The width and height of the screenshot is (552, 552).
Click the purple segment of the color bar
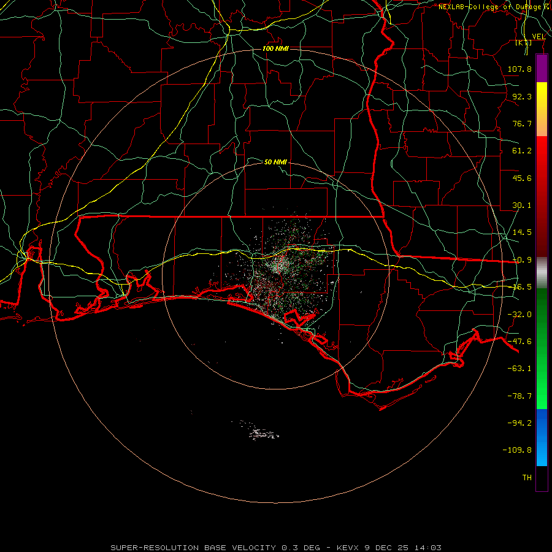[542, 68]
